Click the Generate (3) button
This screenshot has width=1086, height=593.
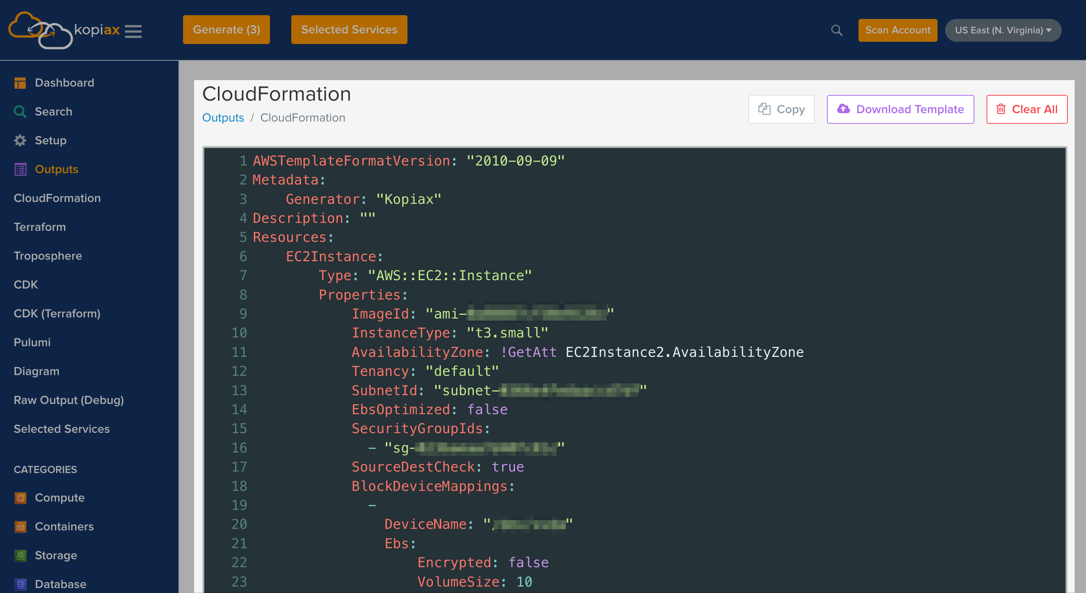[x=226, y=30]
